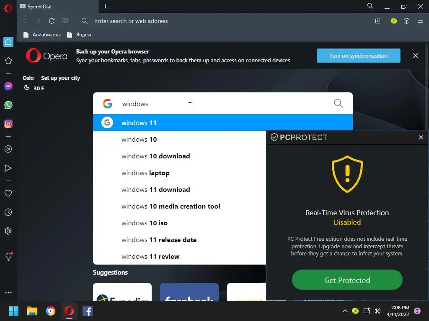Open a new tab with plus button
429x321 pixels.
(x=105, y=6)
